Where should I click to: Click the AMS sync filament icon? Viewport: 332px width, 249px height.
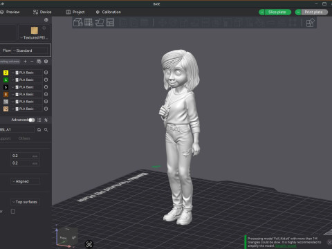[39, 62]
